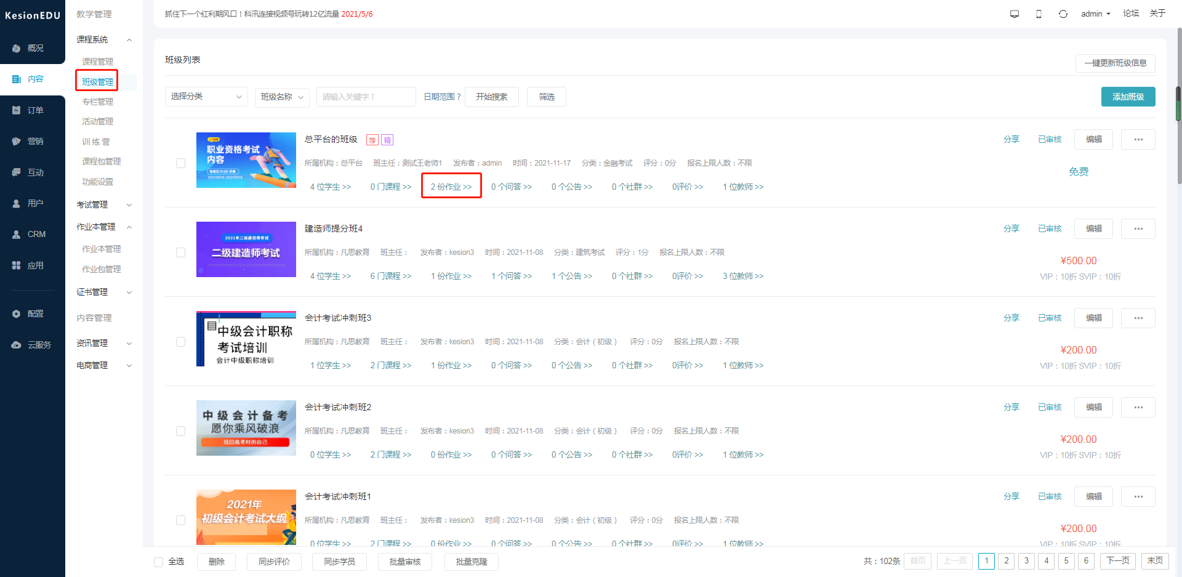The height and width of the screenshot is (577, 1182).
Task: Click 下一页 next page button
Action: pos(1118,560)
